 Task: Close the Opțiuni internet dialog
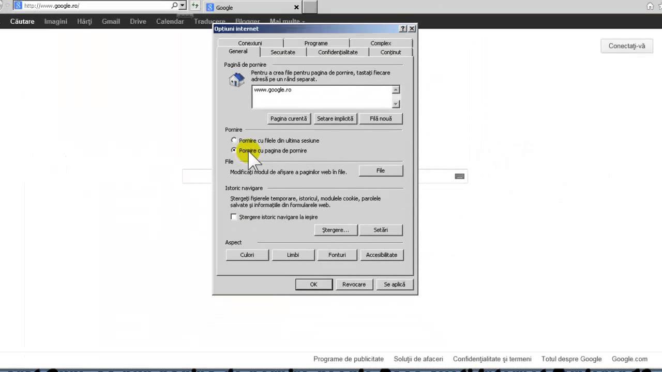[x=412, y=29]
